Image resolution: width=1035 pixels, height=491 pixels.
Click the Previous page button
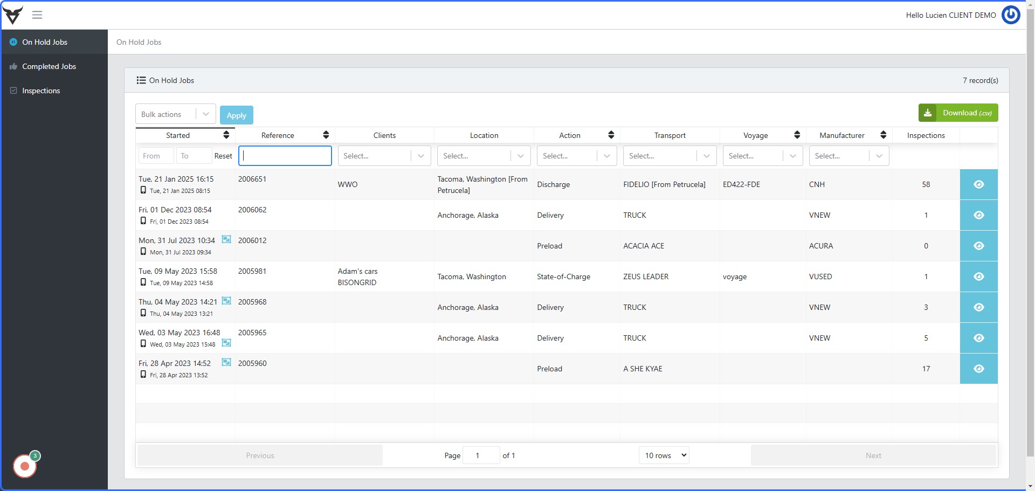[260, 455]
